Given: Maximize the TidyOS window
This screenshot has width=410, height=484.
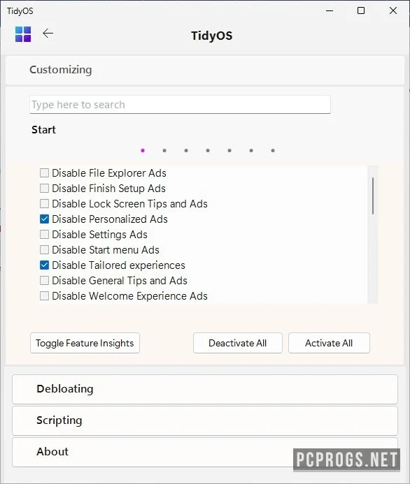Looking at the screenshot, I should [x=361, y=10].
